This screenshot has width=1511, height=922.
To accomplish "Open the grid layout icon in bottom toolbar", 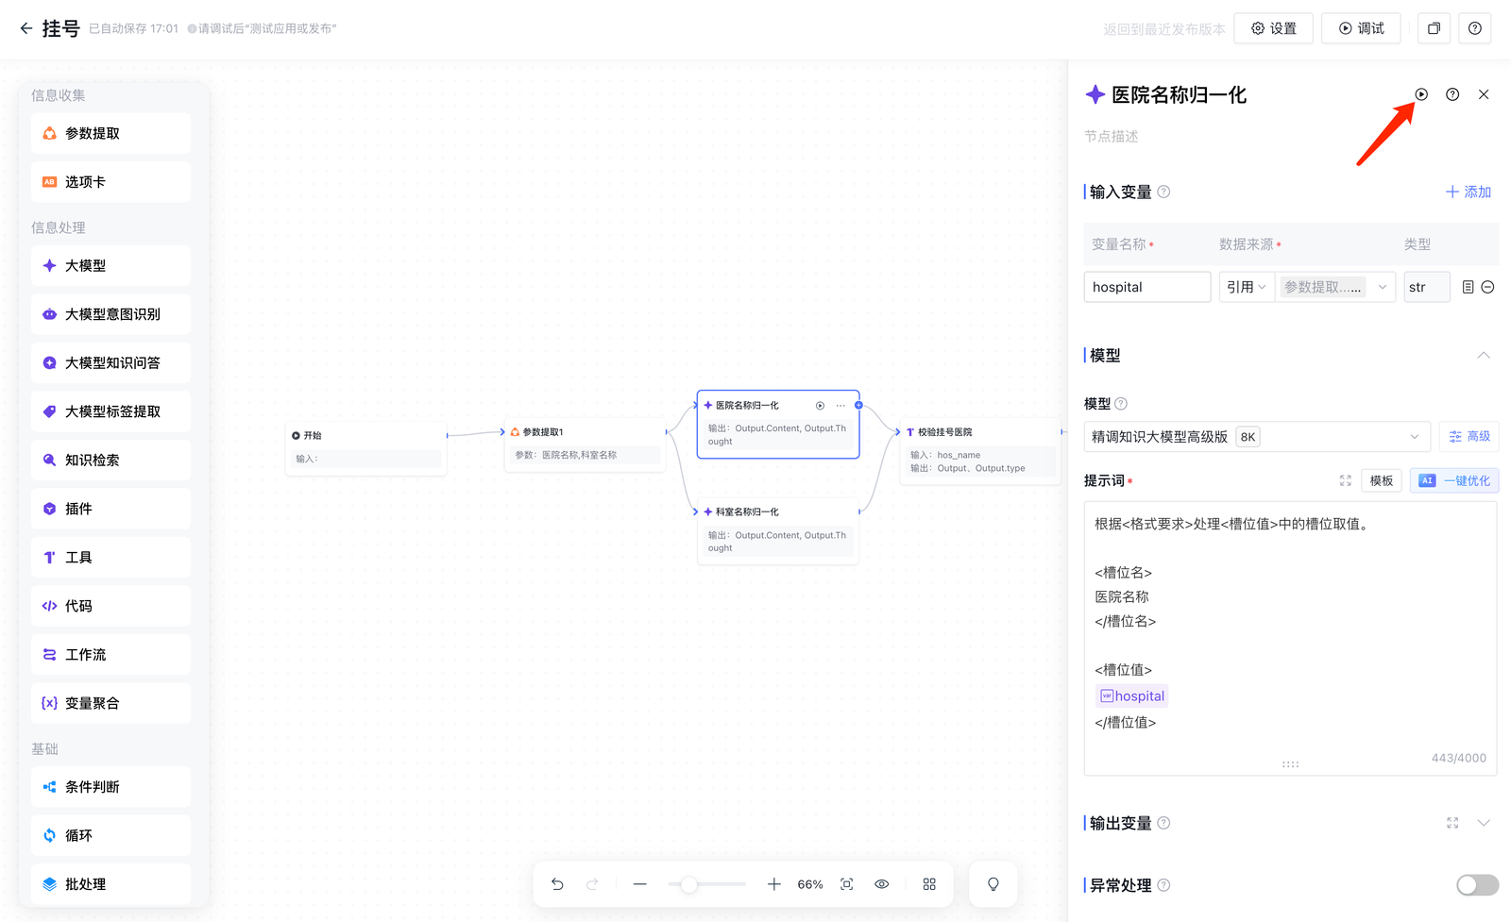I will [929, 884].
